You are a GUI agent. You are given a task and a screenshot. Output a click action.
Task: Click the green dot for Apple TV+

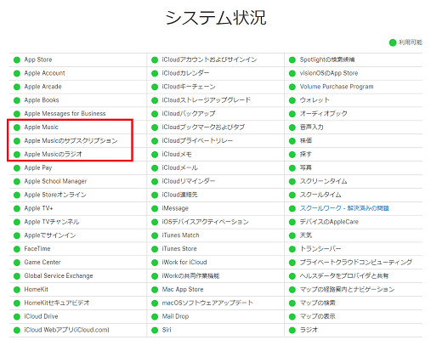click(17, 208)
